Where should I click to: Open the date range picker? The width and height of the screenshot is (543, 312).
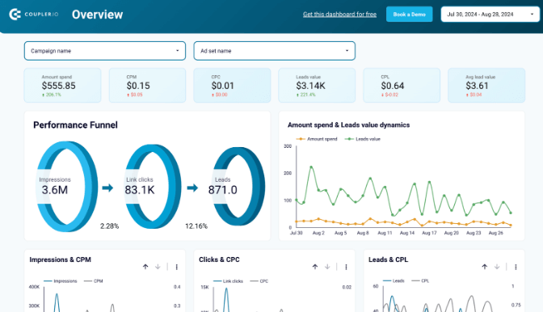(x=490, y=15)
